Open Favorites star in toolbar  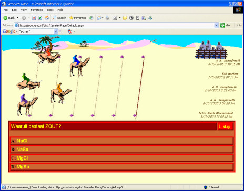coord(78,18)
